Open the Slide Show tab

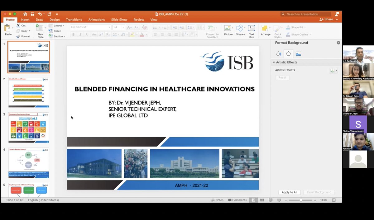tap(119, 20)
